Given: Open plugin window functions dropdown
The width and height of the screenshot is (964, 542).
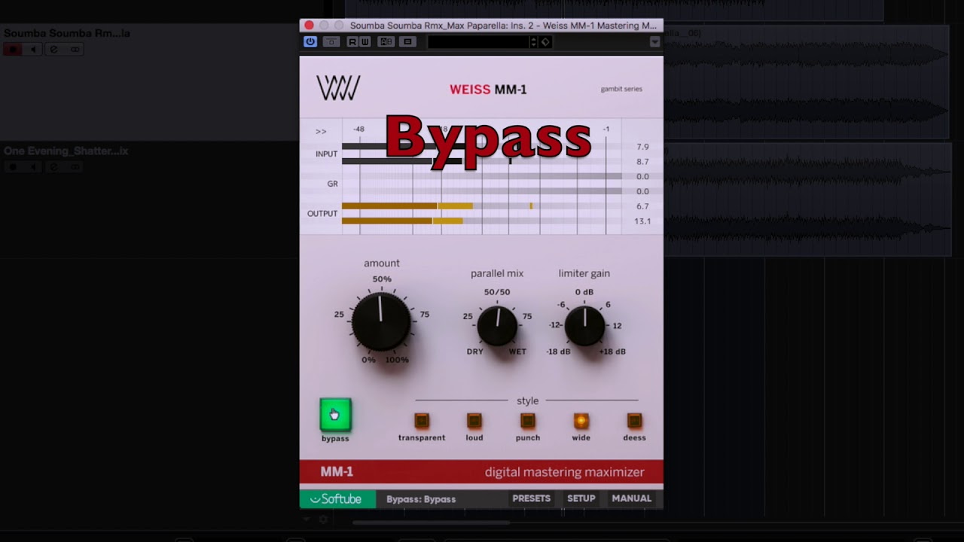Looking at the screenshot, I should tap(654, 42).
